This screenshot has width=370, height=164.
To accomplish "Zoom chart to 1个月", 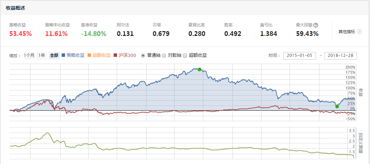I will pos(29,55).
